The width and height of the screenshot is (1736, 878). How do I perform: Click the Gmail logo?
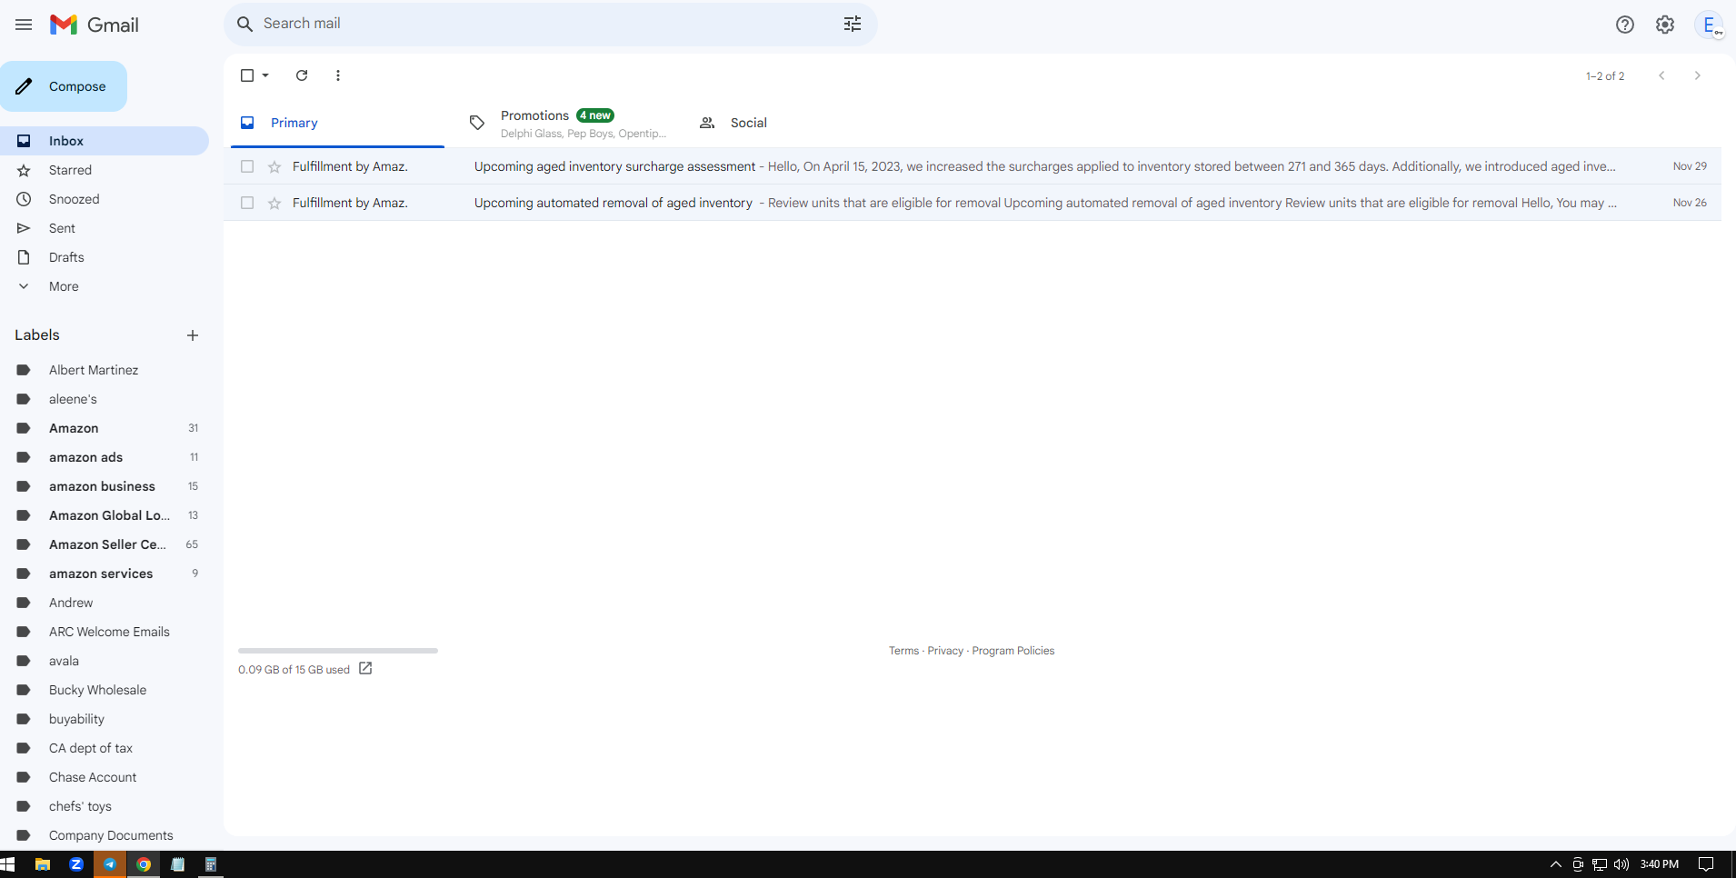point(95,25)
